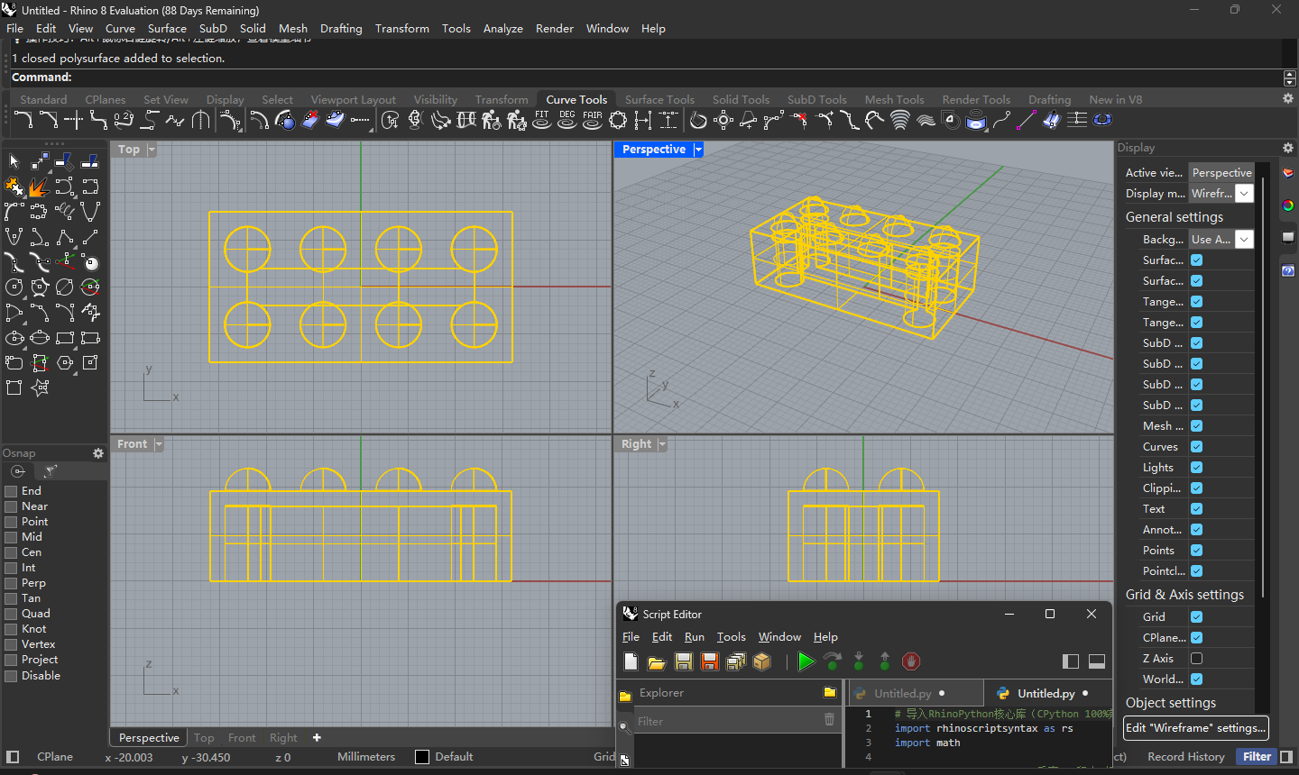Uncheck the Lights display checkbox

(x=1196, y=468)
